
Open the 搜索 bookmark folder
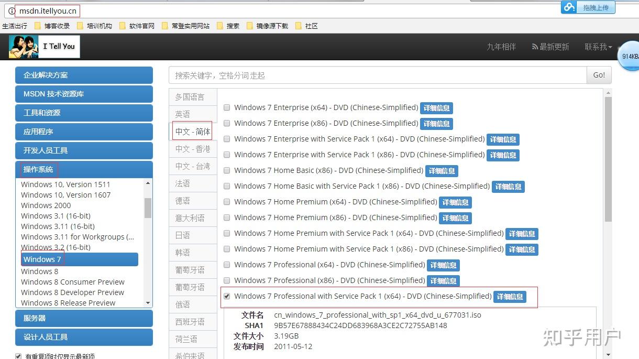click(x=228, y=26)
